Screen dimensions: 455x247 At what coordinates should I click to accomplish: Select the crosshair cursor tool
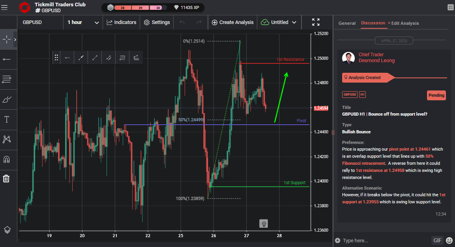(6, 39)
